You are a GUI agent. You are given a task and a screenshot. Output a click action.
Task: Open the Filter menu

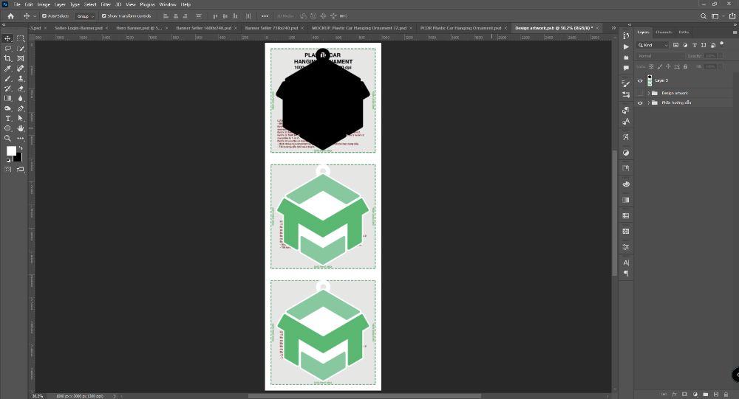tap(106, 4)
